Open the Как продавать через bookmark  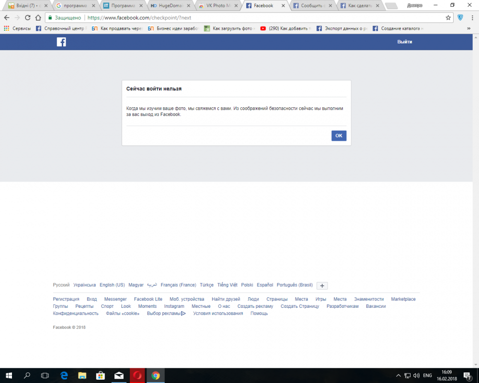(117, 28)
